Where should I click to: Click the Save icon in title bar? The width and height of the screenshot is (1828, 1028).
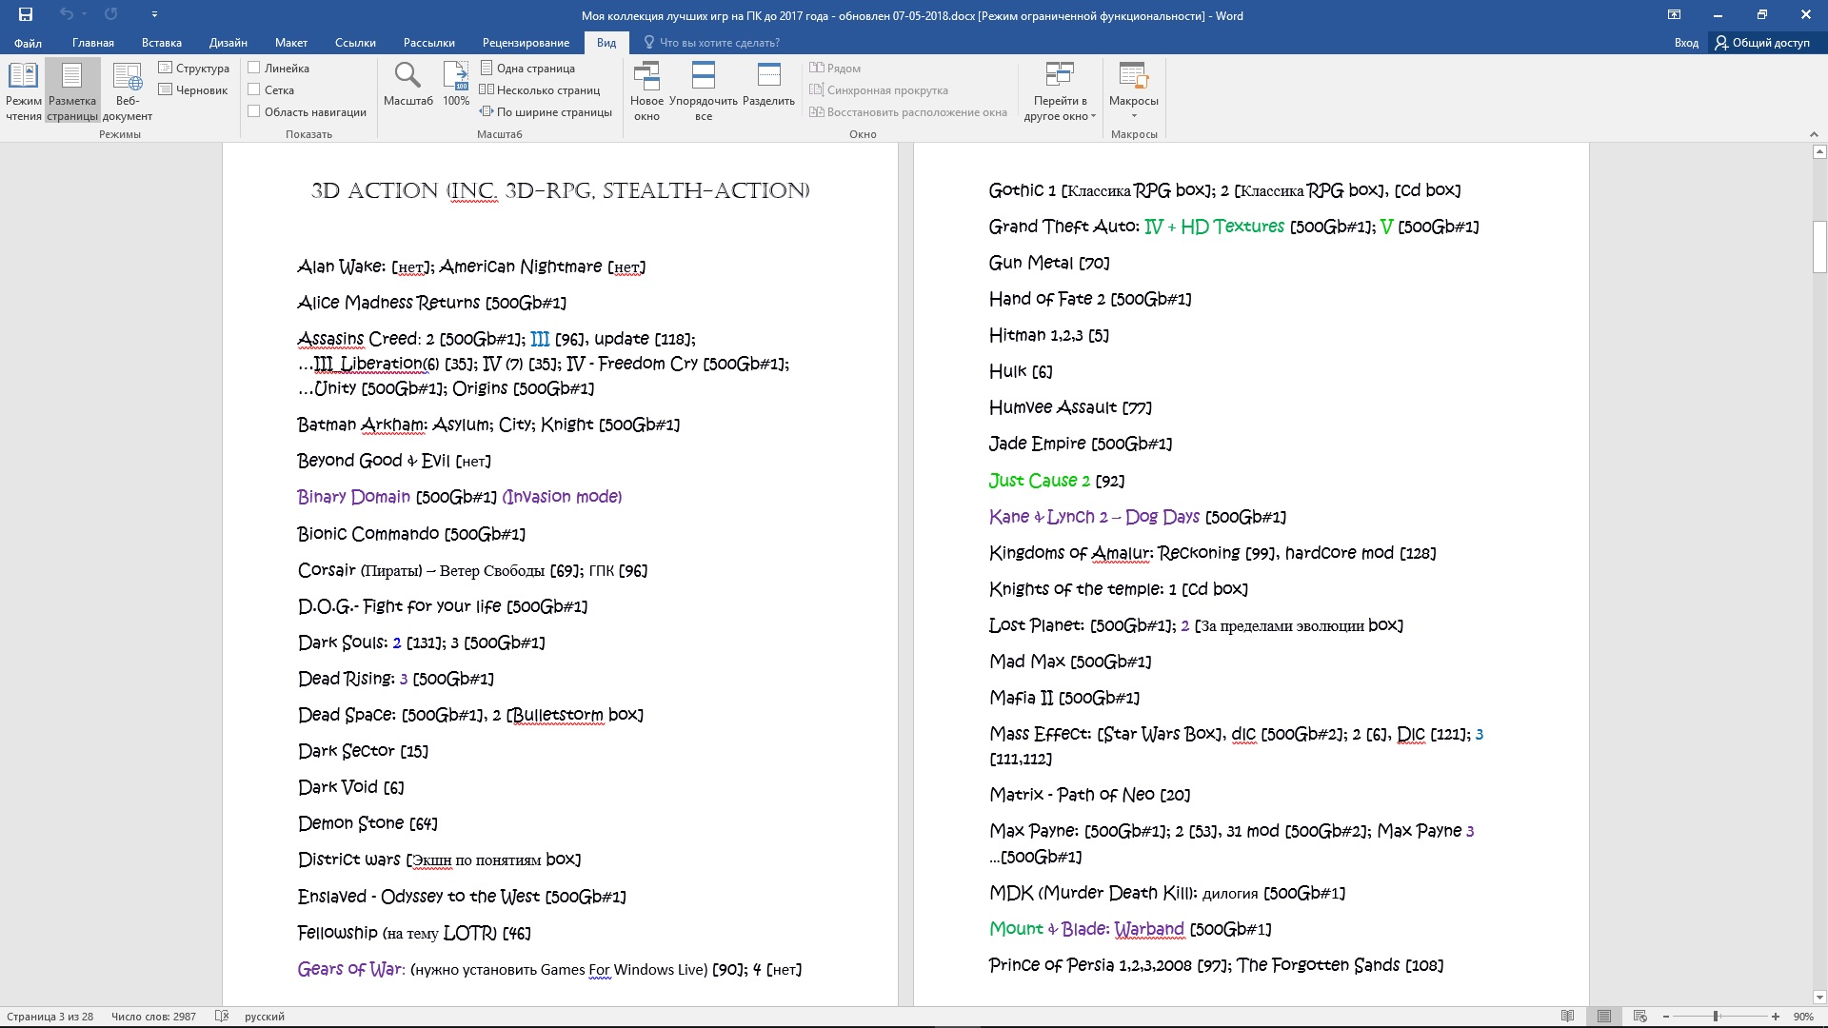click(26, 14)
